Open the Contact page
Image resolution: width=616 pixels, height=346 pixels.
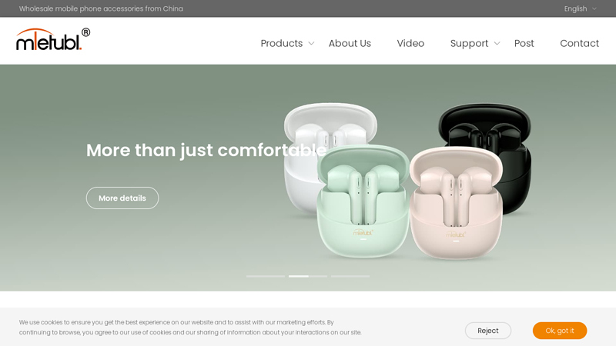tap(580, 43)
